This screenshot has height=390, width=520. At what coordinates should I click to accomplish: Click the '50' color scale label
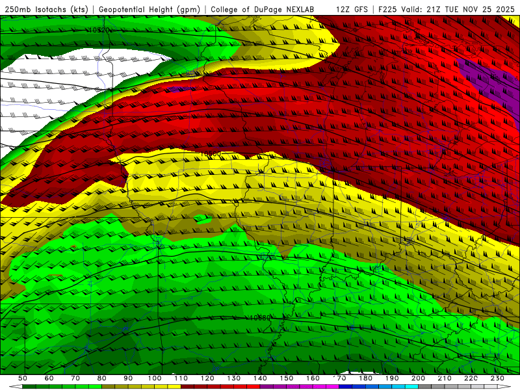pos(23,378)
